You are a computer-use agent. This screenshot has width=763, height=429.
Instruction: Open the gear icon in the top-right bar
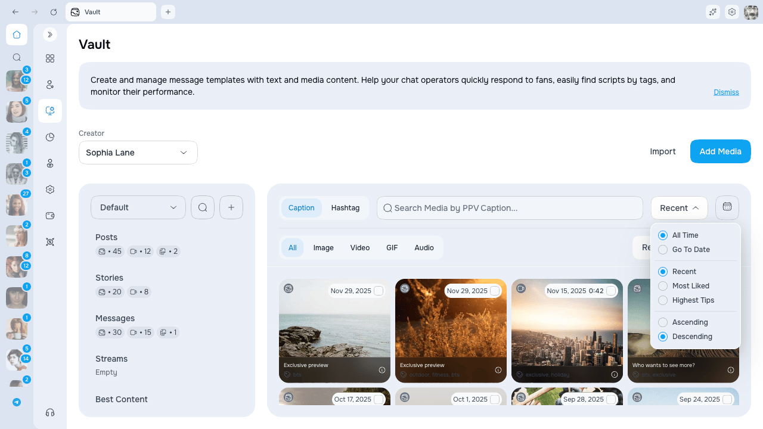[732, 12]
